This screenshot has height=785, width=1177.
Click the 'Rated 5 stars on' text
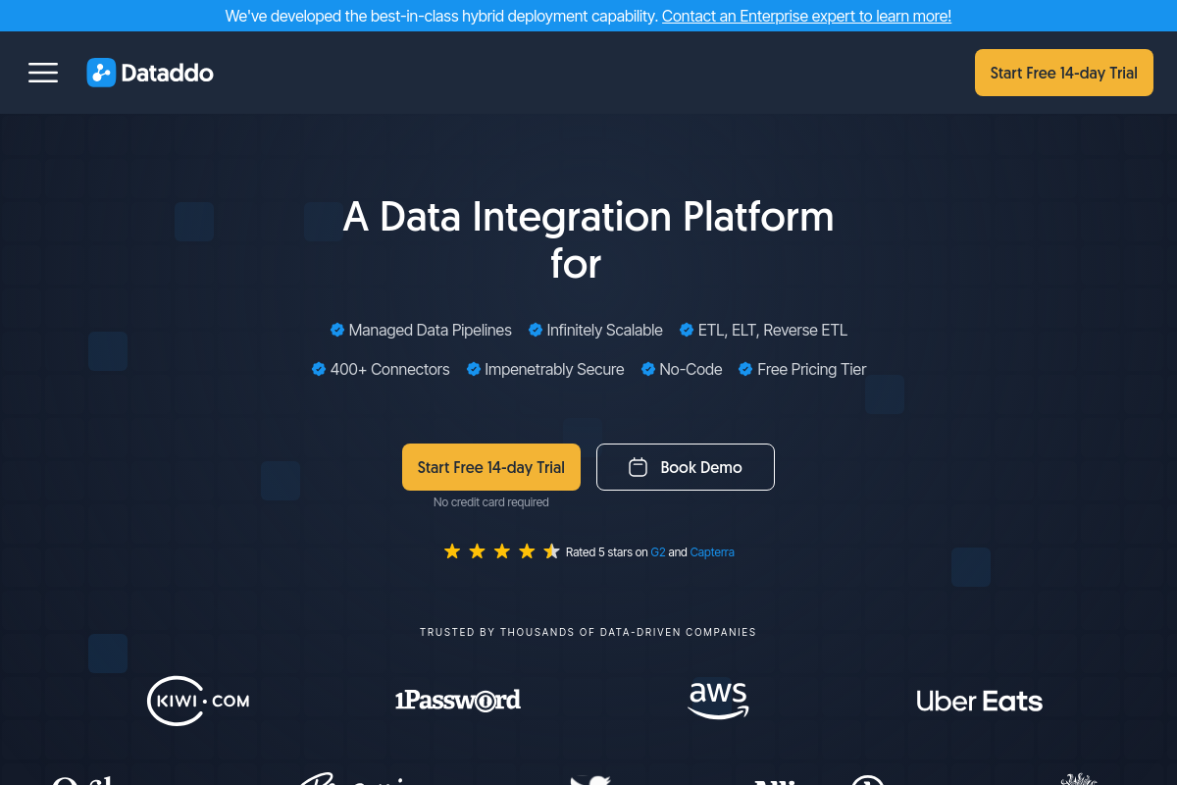point(606,552)
